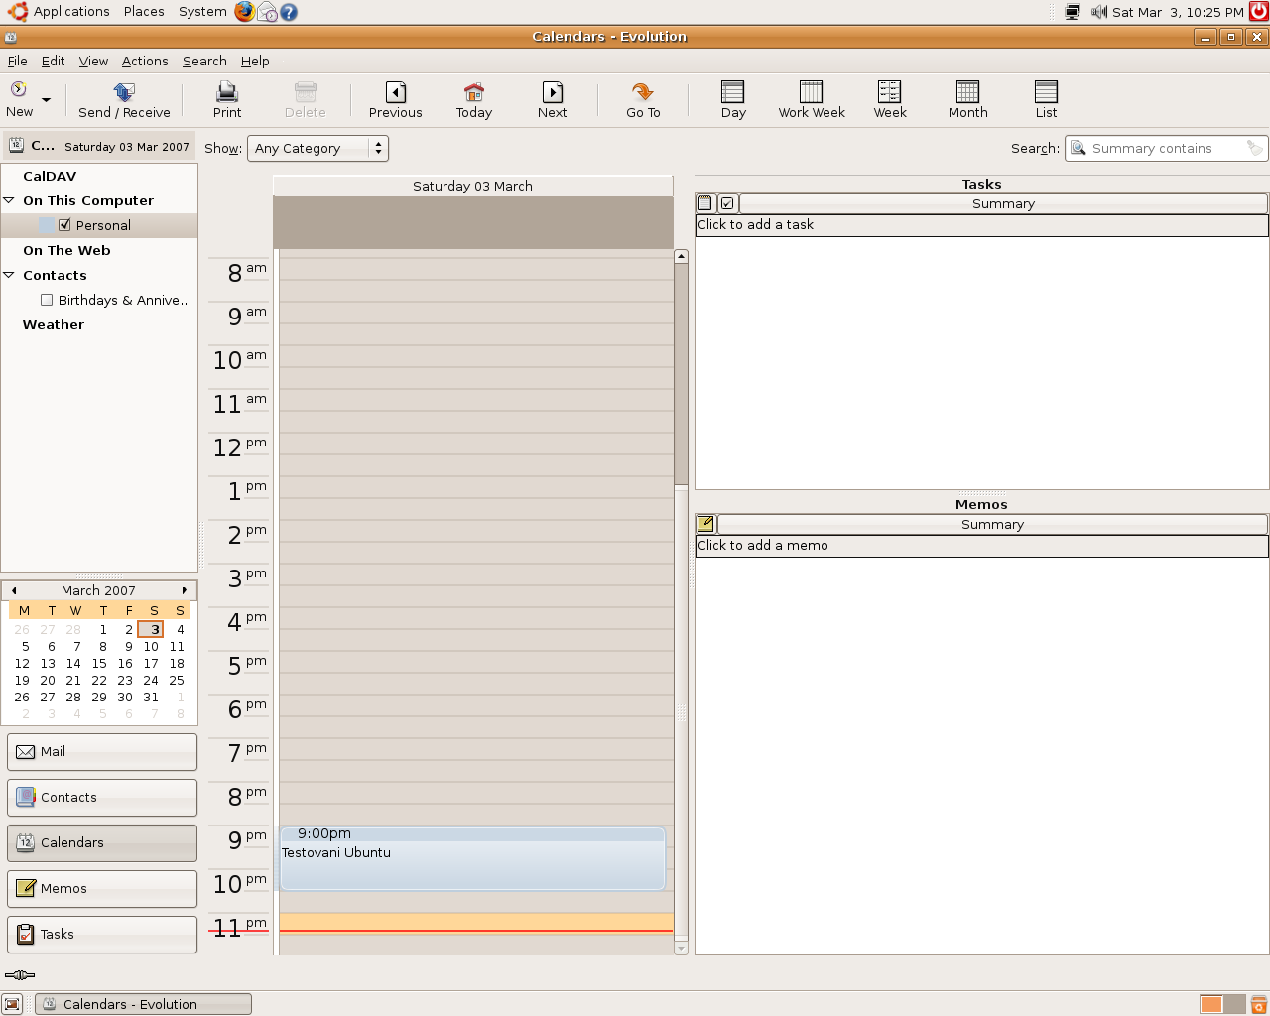The image size is (1270, 1016).
Task: Click the day view scroll down arrow
Action: (681, 949)
